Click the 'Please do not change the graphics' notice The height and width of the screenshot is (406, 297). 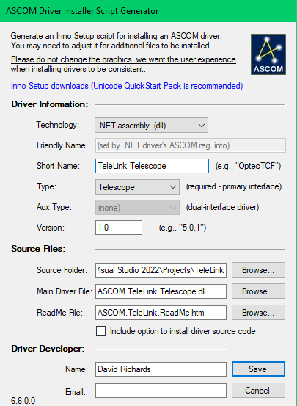click(123, 64)
